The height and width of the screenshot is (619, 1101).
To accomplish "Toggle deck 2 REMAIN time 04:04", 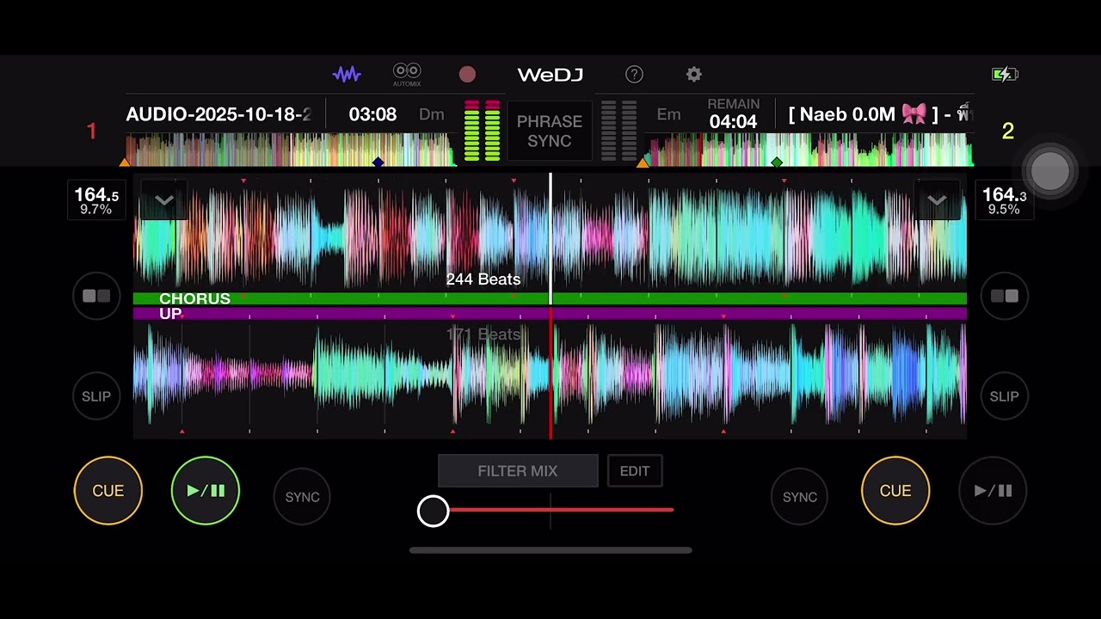I will point(733,114).
